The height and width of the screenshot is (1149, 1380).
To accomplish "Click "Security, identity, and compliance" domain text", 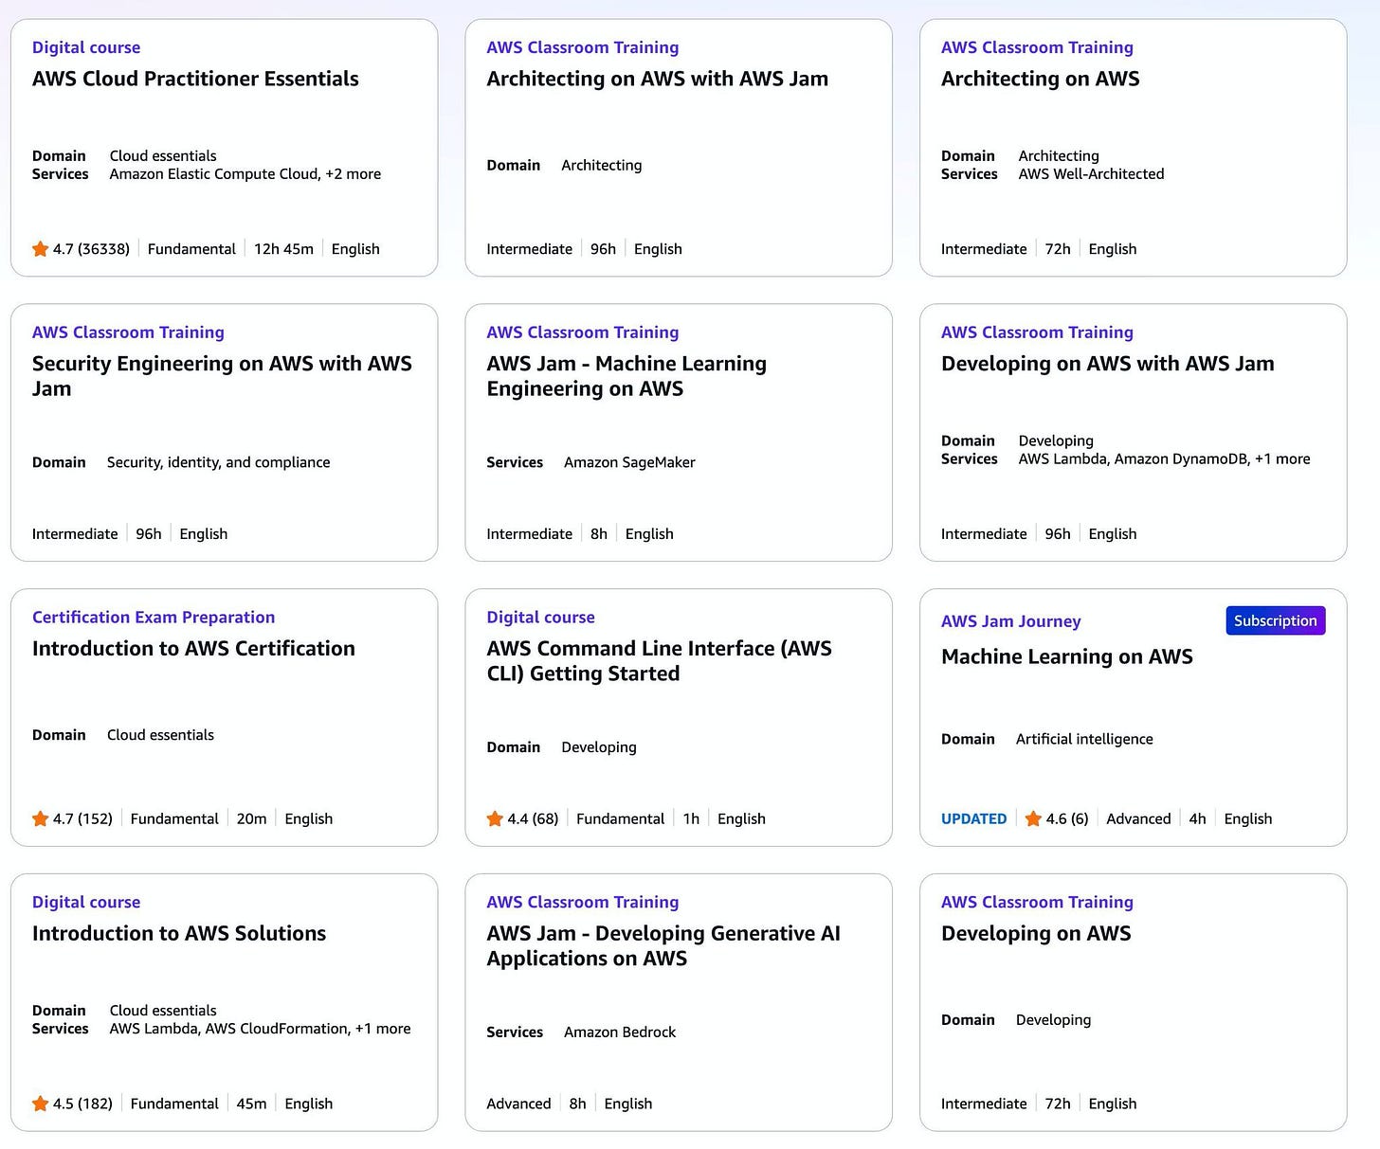I will pos(218,462).
